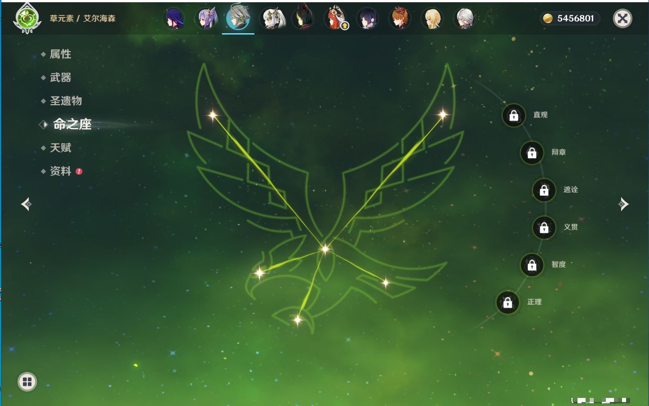Select Keqing's avatar with cat-ear hair buns
The width and height of the screenshot is (649, 406).
[207, 19]
